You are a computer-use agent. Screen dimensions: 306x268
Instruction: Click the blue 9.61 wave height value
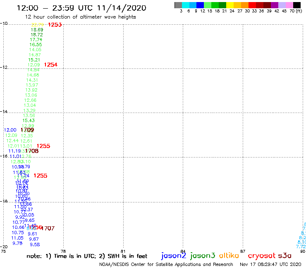pos(32,234)
